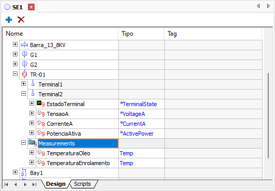The height and width of the screenshot is (191, 275).
Task: Expand the TemperaturaOleo node
Action: click(x=32, y=152)
